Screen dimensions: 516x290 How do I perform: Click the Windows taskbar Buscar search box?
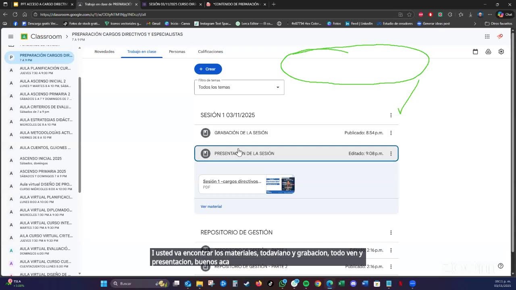(139, 284)
